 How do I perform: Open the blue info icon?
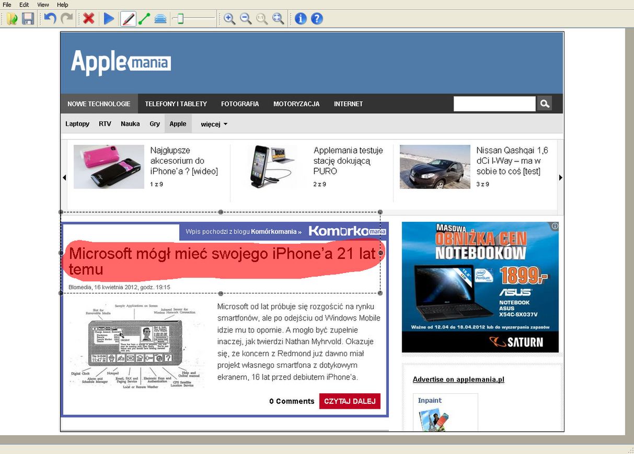pos(301,19)
